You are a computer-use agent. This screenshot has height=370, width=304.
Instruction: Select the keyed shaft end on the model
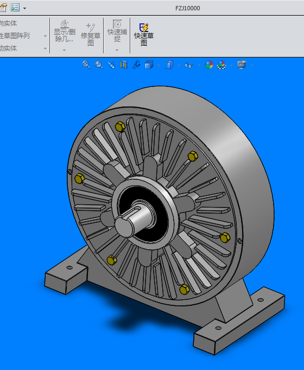124,227
